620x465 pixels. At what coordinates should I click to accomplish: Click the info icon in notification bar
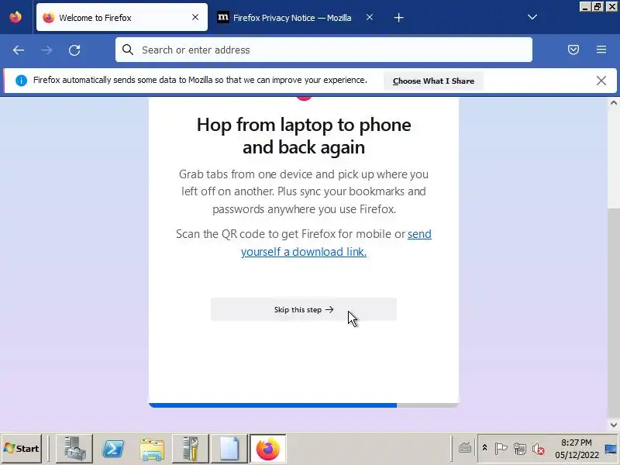point(21,81)
